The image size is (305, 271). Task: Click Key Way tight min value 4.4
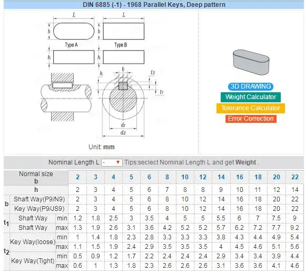[x=295, y=256]
